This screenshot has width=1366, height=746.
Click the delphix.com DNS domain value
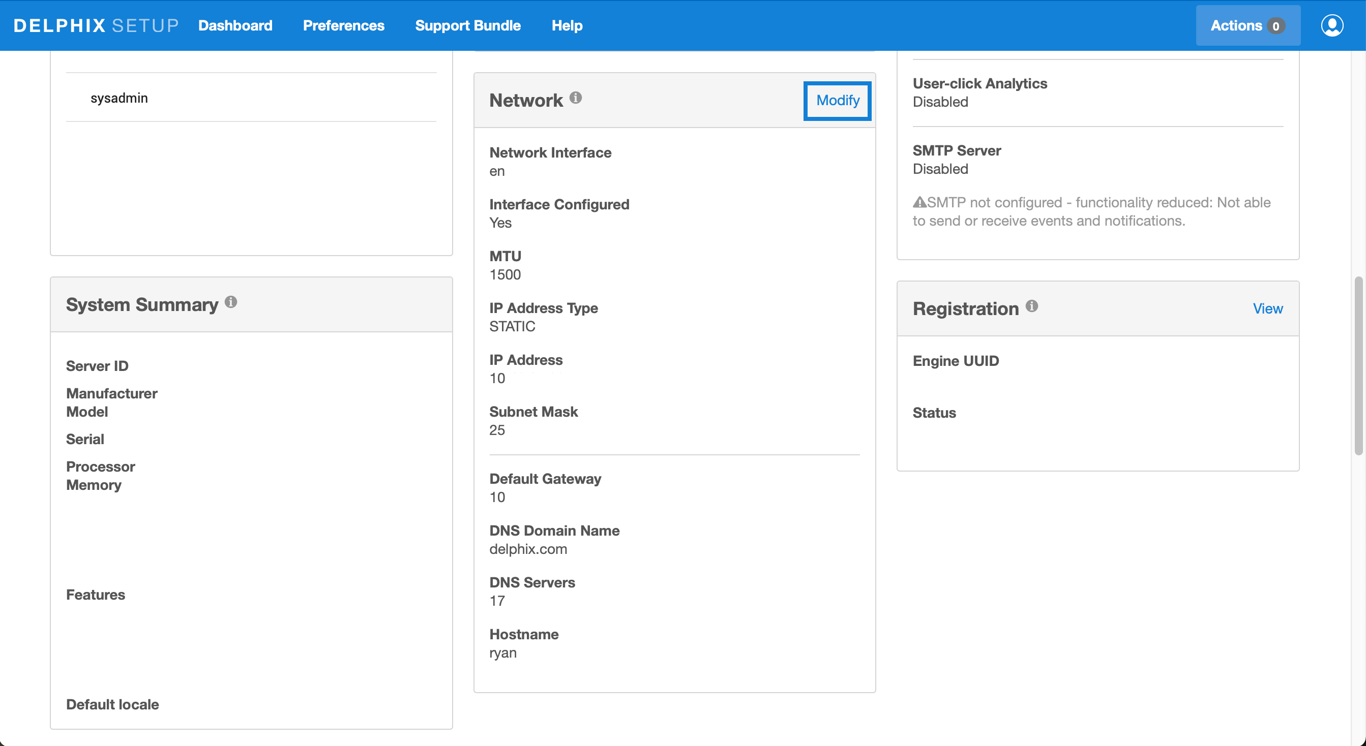pos(527,549)
